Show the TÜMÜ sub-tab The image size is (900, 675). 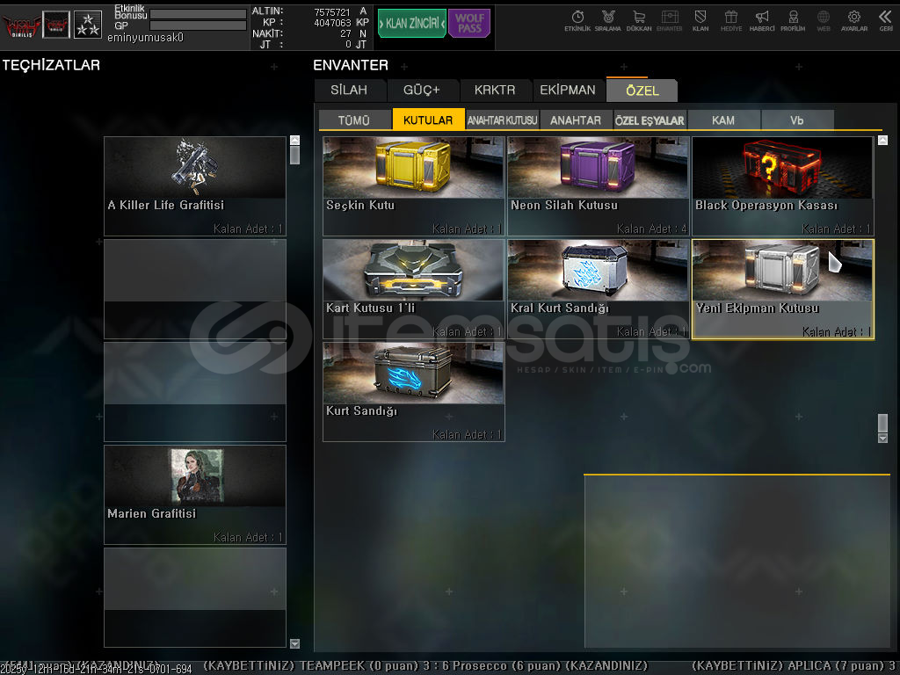(x=354, y=120)
